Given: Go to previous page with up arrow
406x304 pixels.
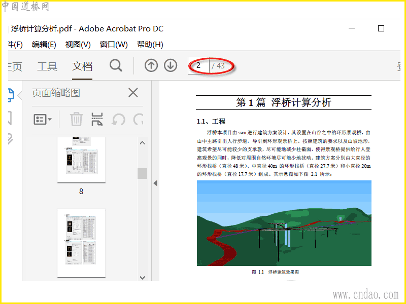Looking at the screenshot, I should pyautogui.click(x=151, y=66).
